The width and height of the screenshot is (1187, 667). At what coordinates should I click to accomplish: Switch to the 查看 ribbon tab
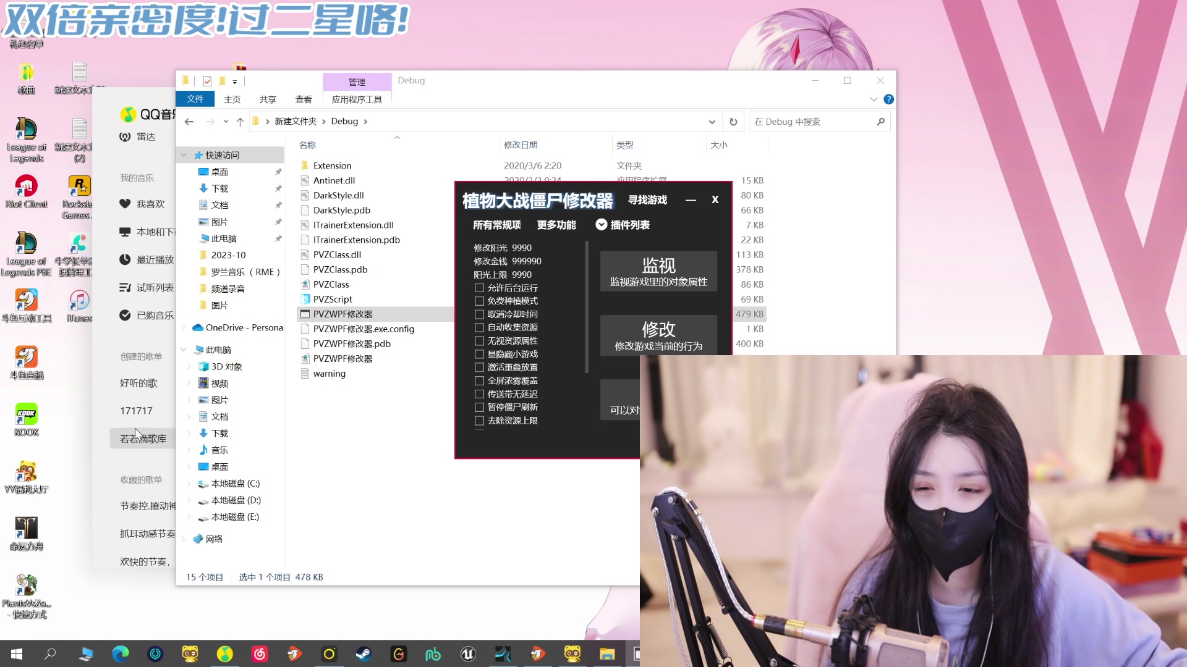304,99
